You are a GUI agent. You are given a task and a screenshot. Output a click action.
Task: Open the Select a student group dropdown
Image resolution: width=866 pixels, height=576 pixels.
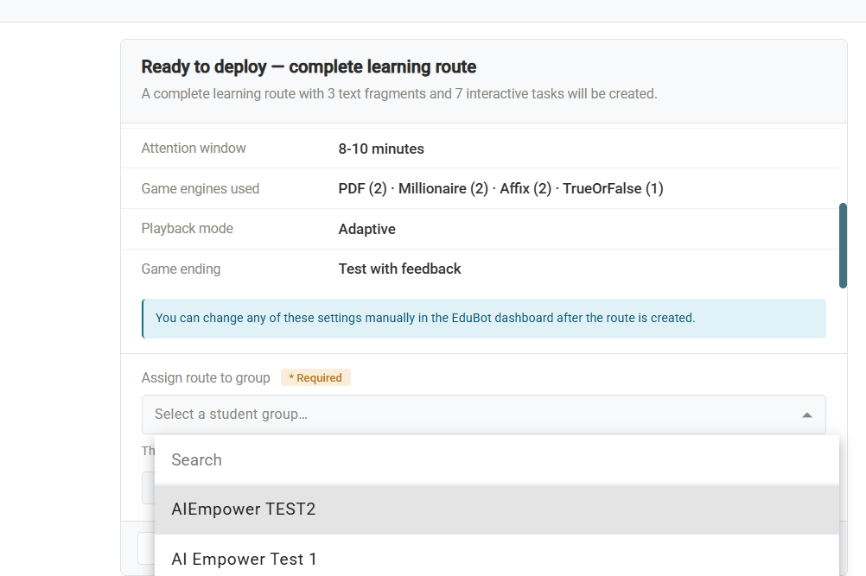click(483, 415)
